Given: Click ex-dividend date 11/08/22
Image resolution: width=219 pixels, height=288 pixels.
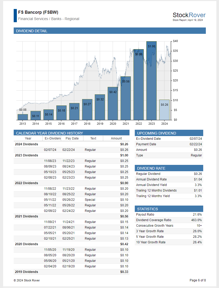Looking at the screenshot, I should [50, 189].
